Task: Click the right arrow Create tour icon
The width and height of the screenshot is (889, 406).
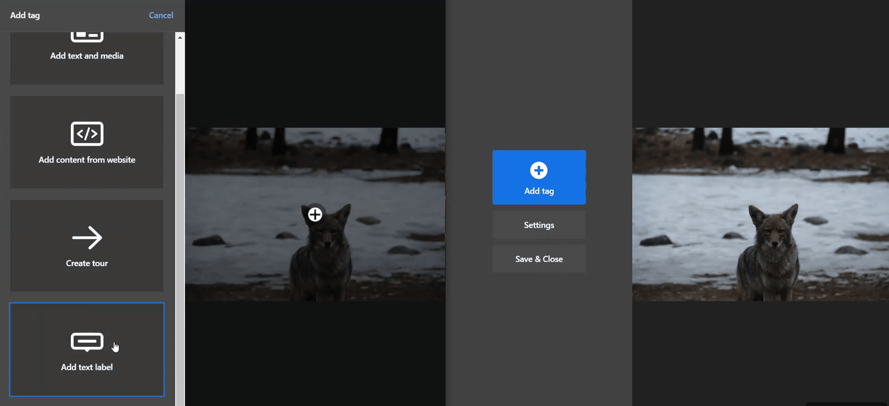Action: [x=87, y=238]
